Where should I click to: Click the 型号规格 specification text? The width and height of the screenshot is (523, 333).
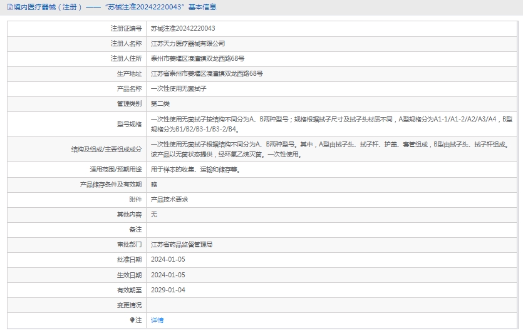point(332,124)
